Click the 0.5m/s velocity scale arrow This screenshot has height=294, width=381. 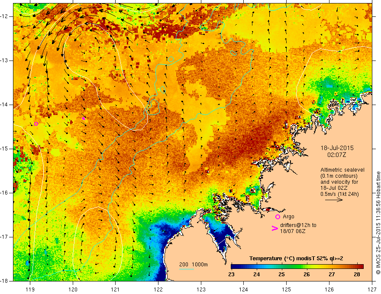(x=334, y=200)
